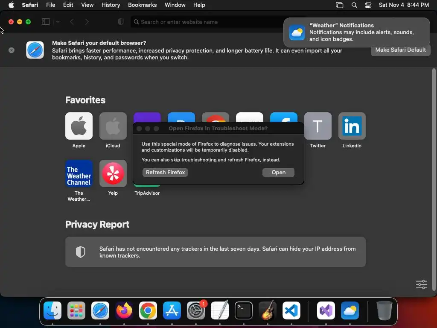This screenshot has height=328, width=437.
Task: Open the View menu
Action: click(x=87, y=5)
